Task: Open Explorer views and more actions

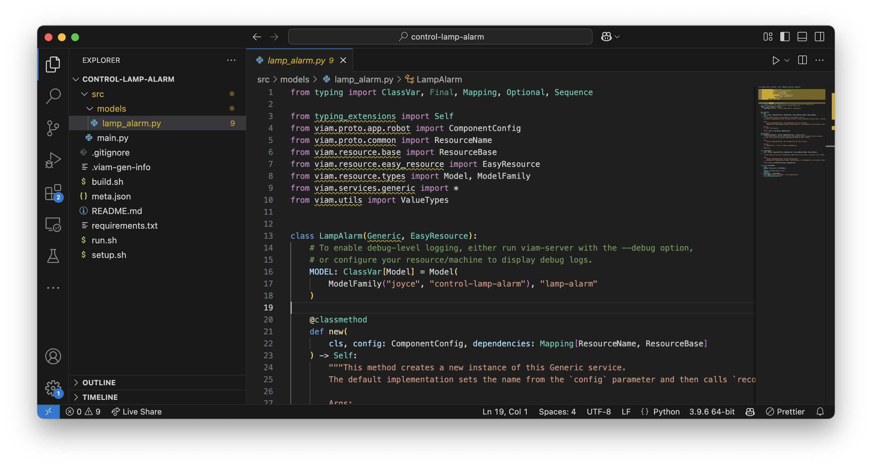Action: [x=231, y=60]
